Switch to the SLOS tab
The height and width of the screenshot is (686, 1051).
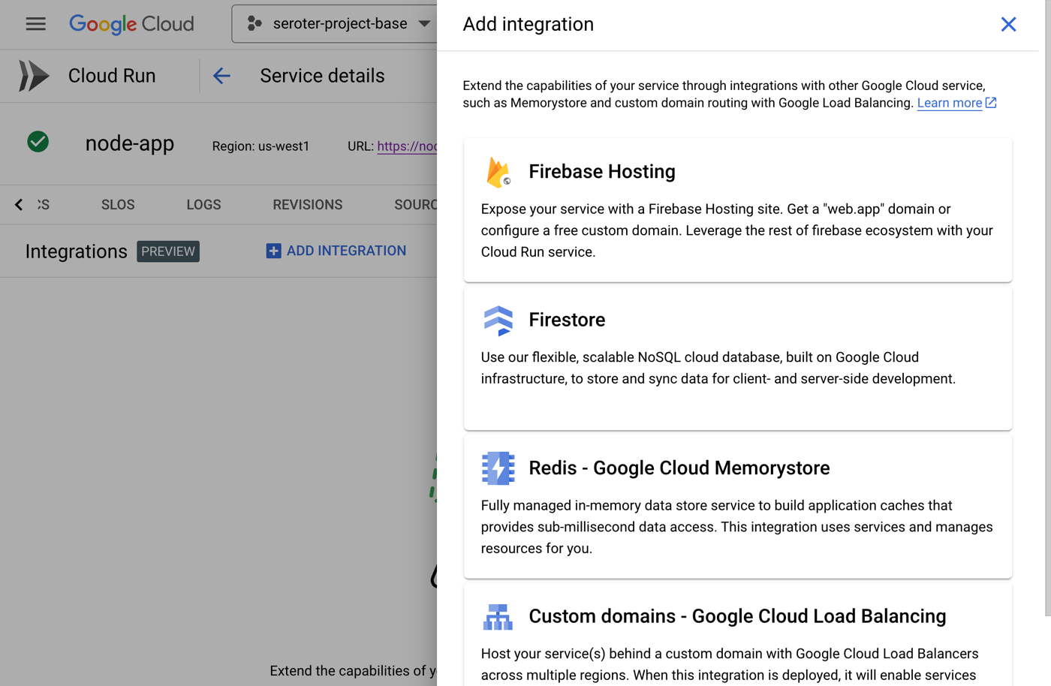click(x=118, y=205)
